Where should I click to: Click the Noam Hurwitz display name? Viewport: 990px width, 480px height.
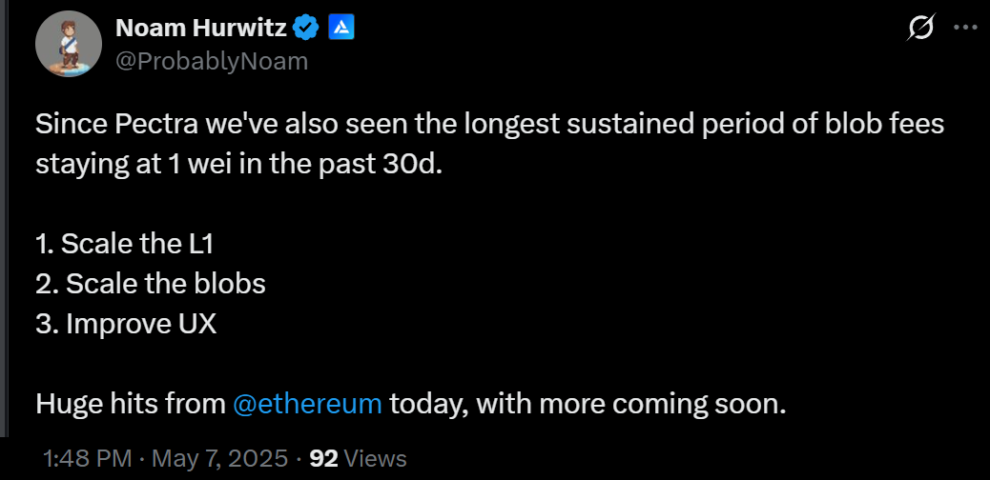point(200,29)
